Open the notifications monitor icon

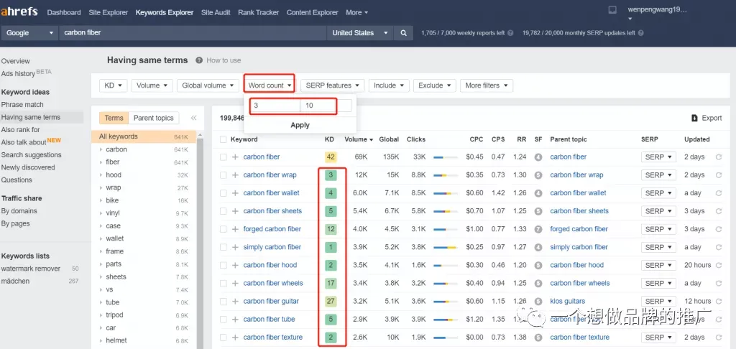612,10
